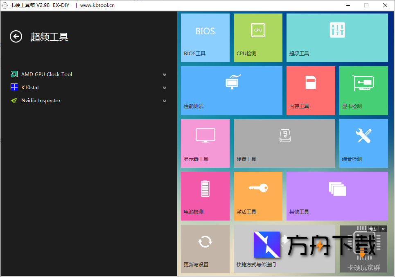The image size is (395, 277).
Task: Open the 激活工具 key tile
Action: (257, 196)
